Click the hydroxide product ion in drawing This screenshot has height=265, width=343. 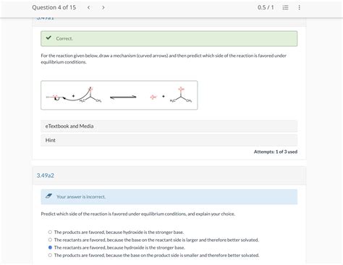coord(153,97)
